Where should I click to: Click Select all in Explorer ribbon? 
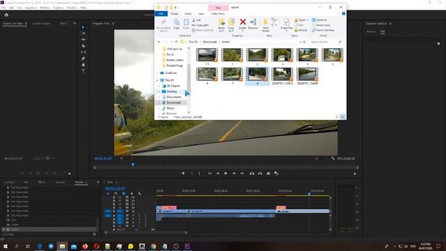tap(320, 20)
